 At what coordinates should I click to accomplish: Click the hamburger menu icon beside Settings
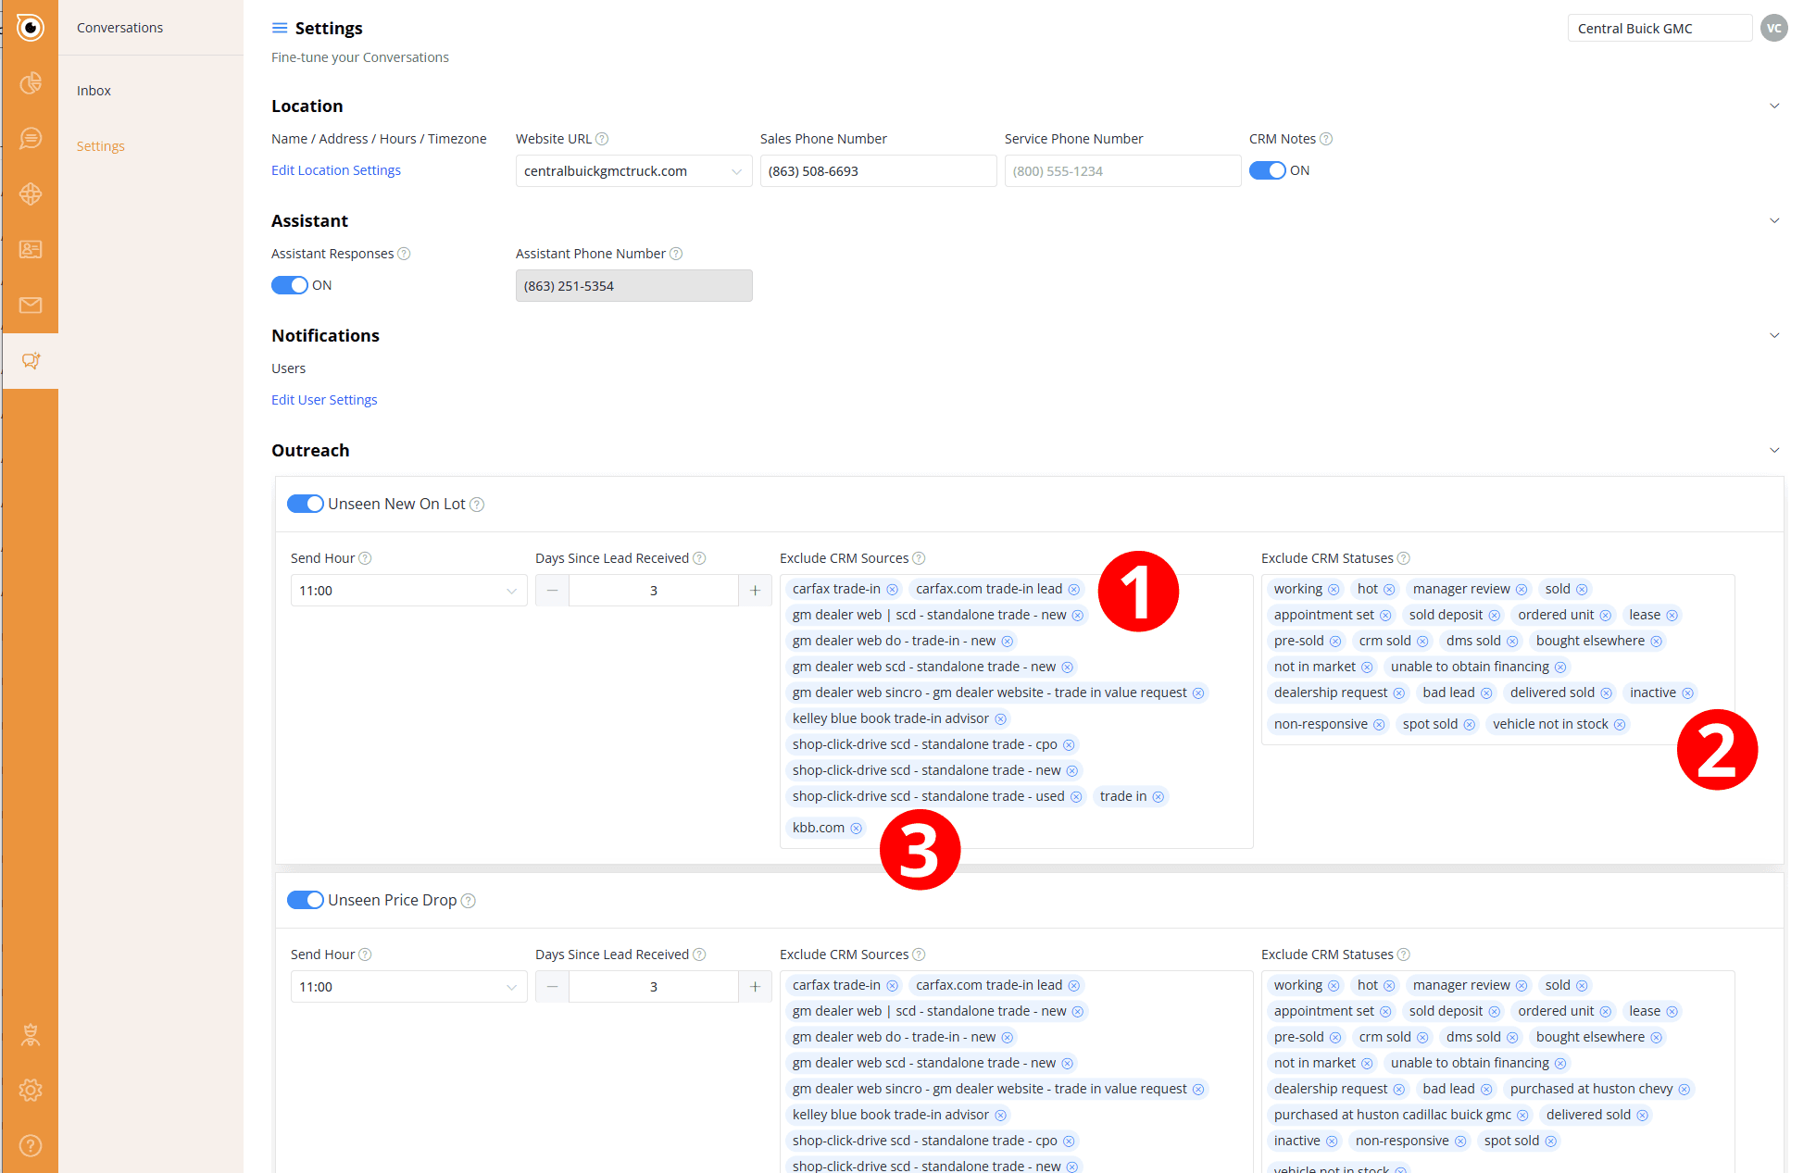coord(279,28)
